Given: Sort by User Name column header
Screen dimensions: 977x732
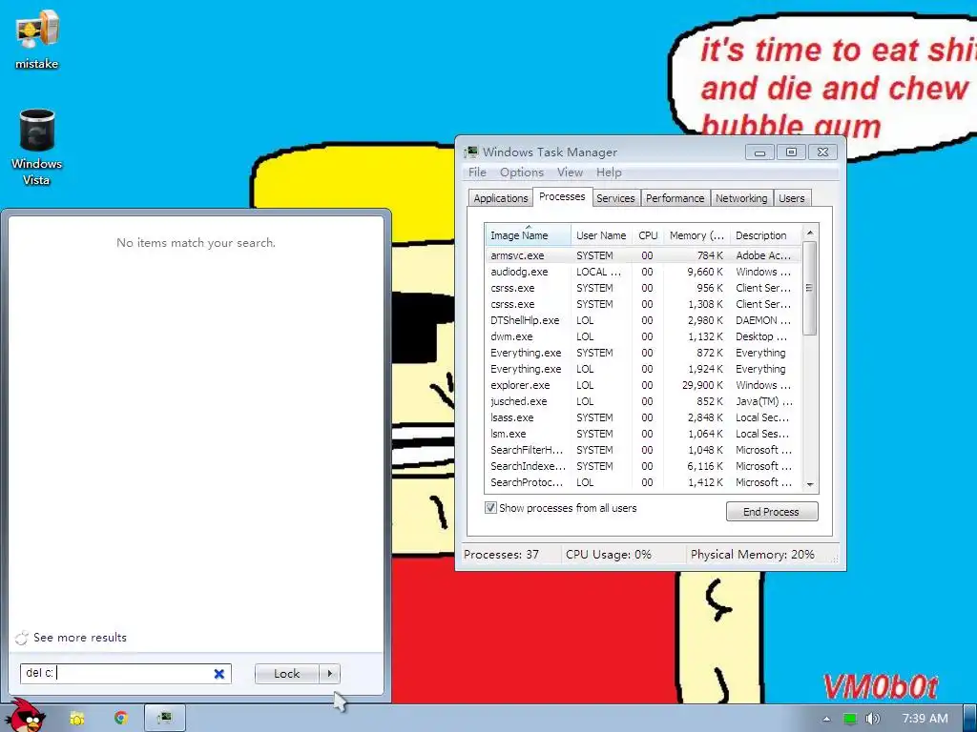Looking at the screenshot, I should coord(601,235).
